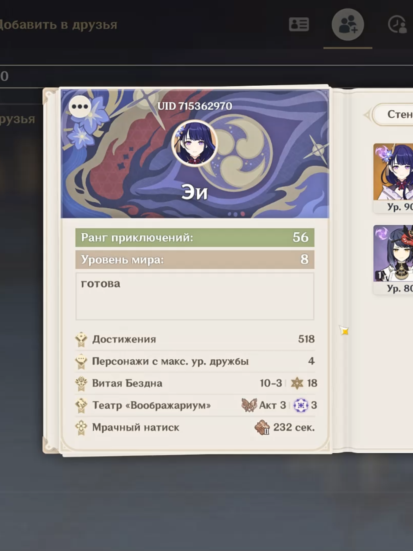
Task: Click the Imaginarium Theater butterfly Act icon
Action: pos(249,405)
